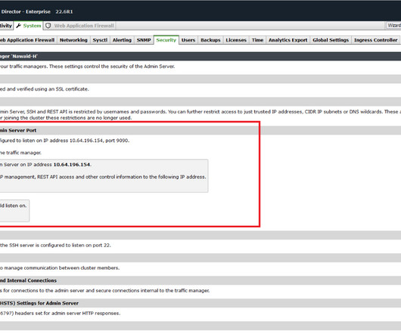Click the SSL certificate description line
Image resolution: width=401 pixels, height=334 pixels.
(x=44, y=89)
